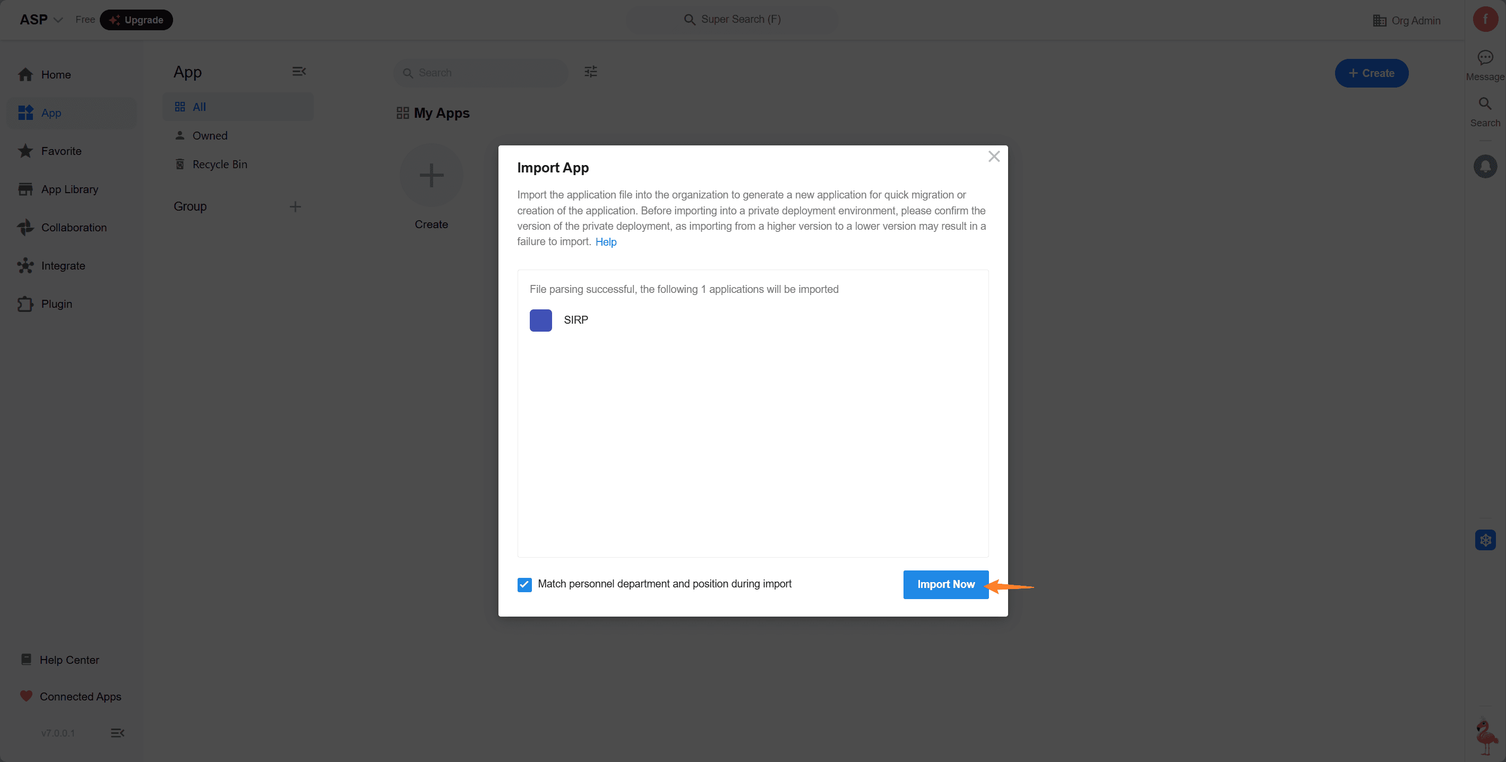Click the blue snowflake widget icon
The width and height of the screenshot is (1506, 762).
pyautogui.click(x=1485, y=539)
